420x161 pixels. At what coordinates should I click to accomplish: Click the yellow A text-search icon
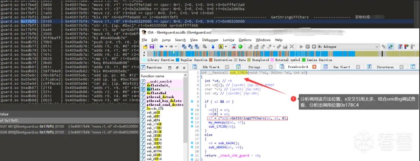221,46
